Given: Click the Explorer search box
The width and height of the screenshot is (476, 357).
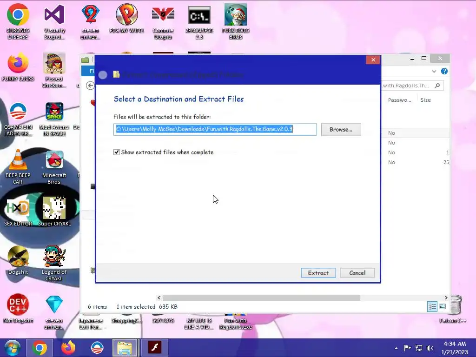Looking at the screenshot, I should click(x=412, y=86).
